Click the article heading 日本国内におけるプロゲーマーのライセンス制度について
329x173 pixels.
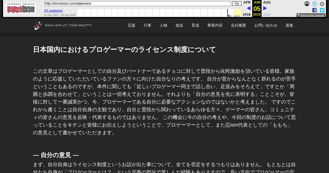tap(124, 50)
